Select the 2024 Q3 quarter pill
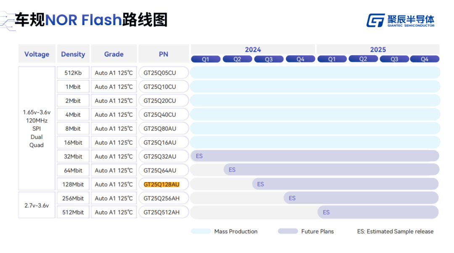 pos(269,59)
